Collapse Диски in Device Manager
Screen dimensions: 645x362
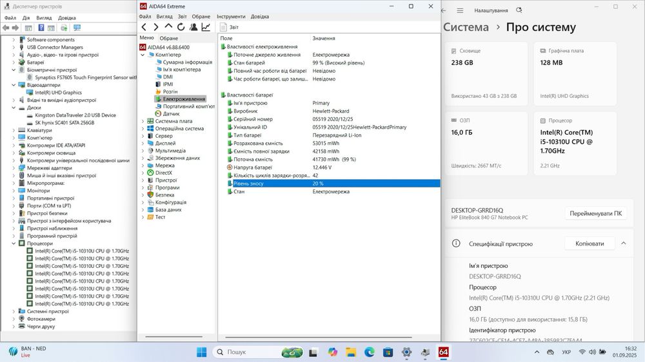tap(14, 108)
